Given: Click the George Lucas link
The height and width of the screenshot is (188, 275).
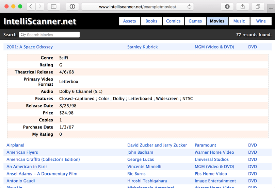Looking at the screenshot, I should pos(141,160).
